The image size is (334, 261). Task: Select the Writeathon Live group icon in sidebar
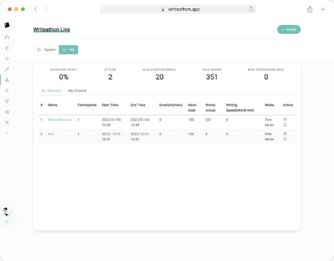click(x=7, y=80)
